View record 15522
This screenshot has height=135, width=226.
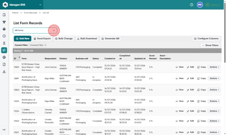(x=179, y=121)
